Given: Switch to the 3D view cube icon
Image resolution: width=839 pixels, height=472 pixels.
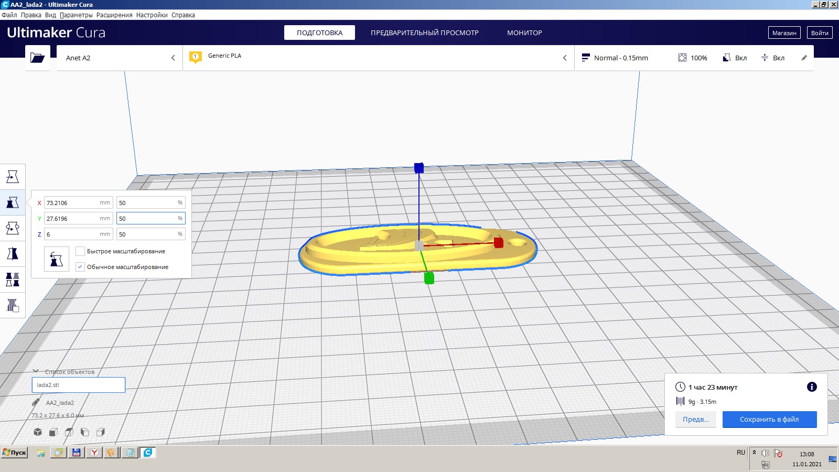Looking at the screenshot, I should click(x=38, y=432).
